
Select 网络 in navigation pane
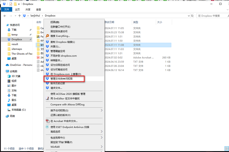coord(12,116)
